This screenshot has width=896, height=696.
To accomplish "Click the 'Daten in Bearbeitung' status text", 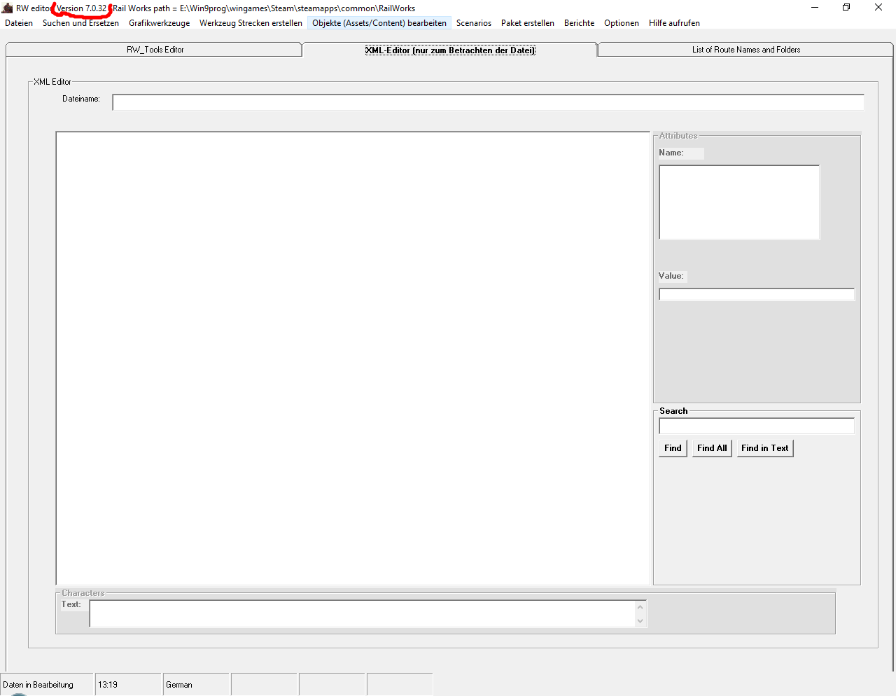I will (x=38, y=685).
